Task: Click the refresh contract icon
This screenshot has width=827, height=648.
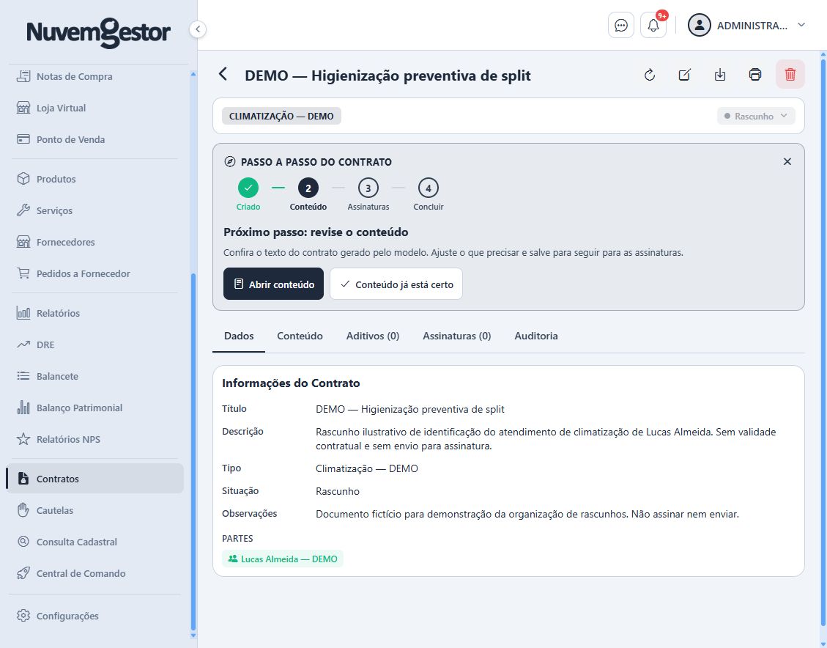Action: click(649, 75)
